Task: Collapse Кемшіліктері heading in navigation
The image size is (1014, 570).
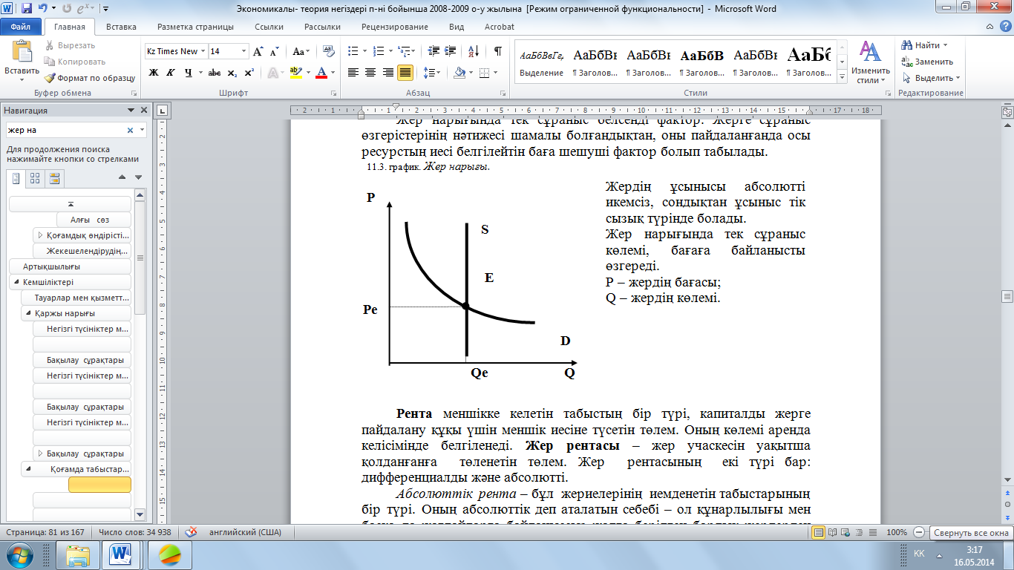Action: (16, 282)
